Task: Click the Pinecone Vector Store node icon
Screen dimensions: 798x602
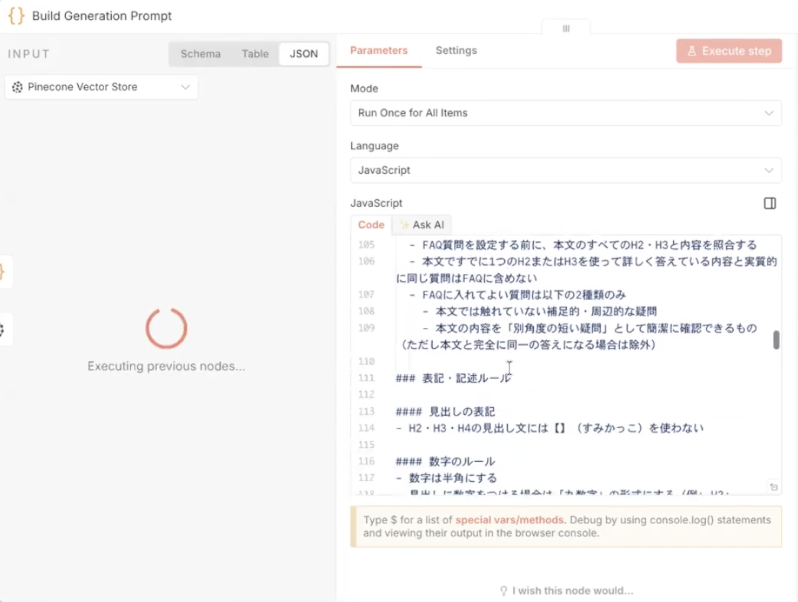Action: click(x=17, y=87)
